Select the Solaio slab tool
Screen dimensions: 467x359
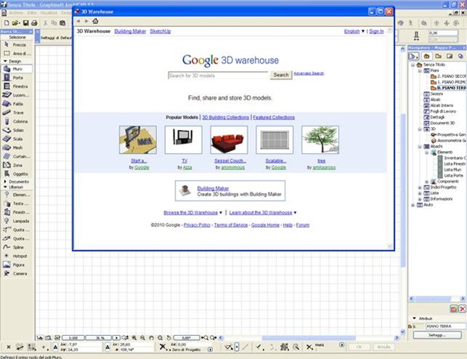16,130
